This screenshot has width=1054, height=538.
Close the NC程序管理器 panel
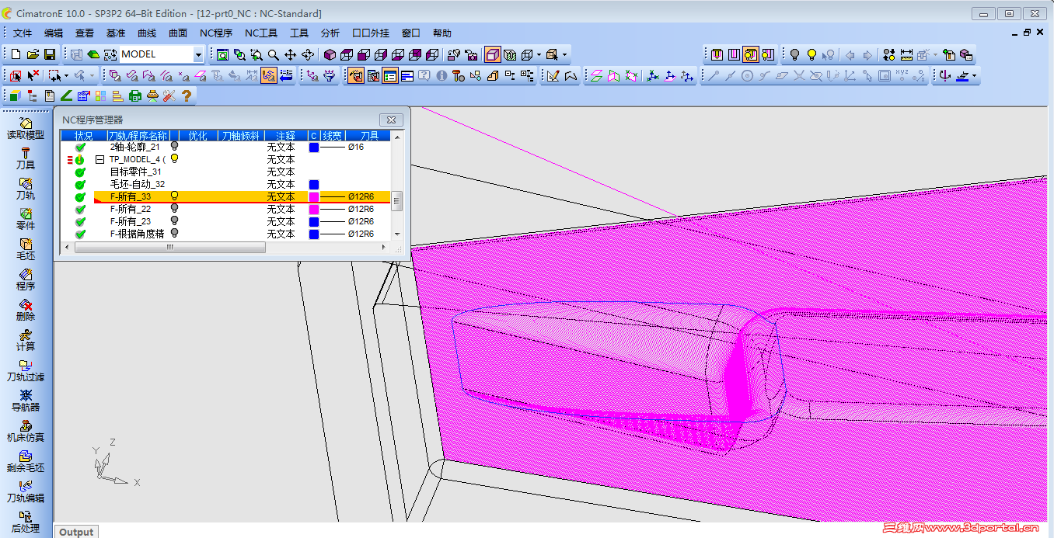pos(391,120)
